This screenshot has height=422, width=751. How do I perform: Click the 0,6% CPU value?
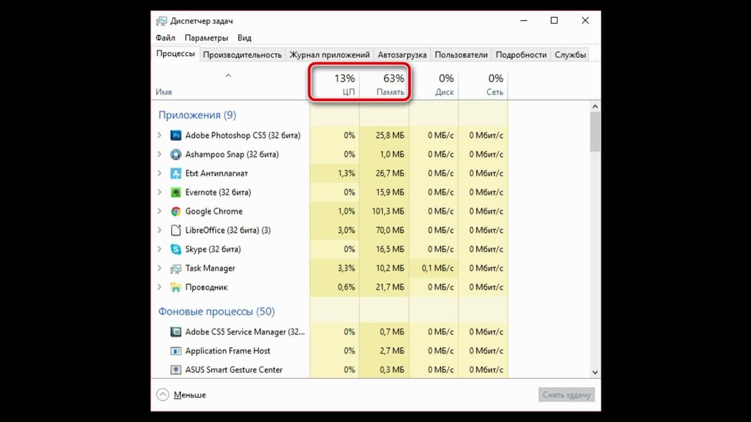point(346,287)
